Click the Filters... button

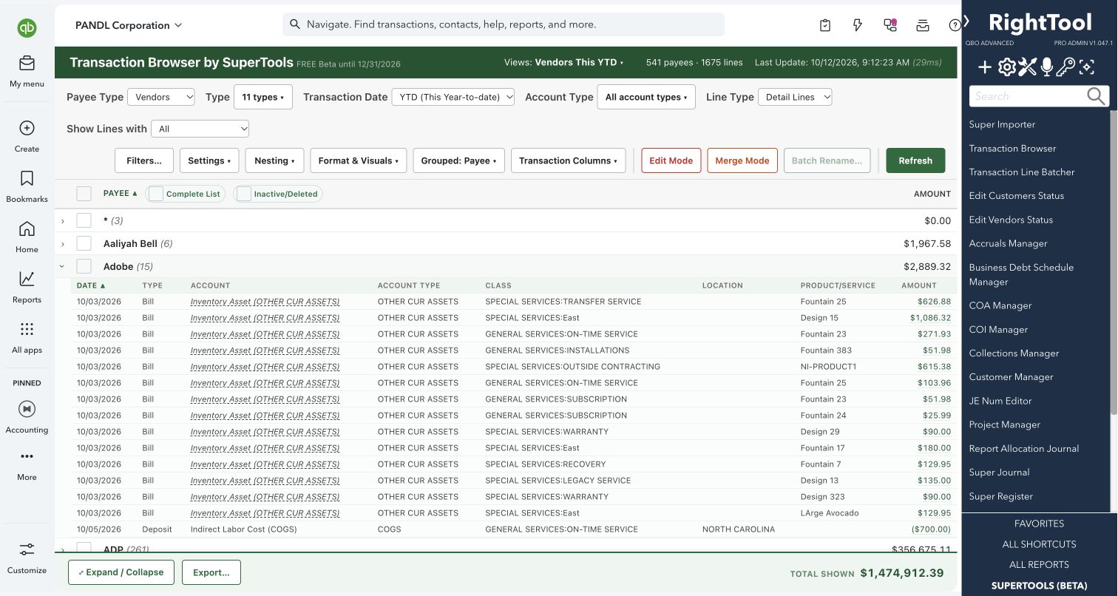click(144, 160)
